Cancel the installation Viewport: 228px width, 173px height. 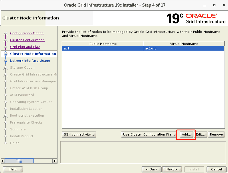tap(216, 169)
